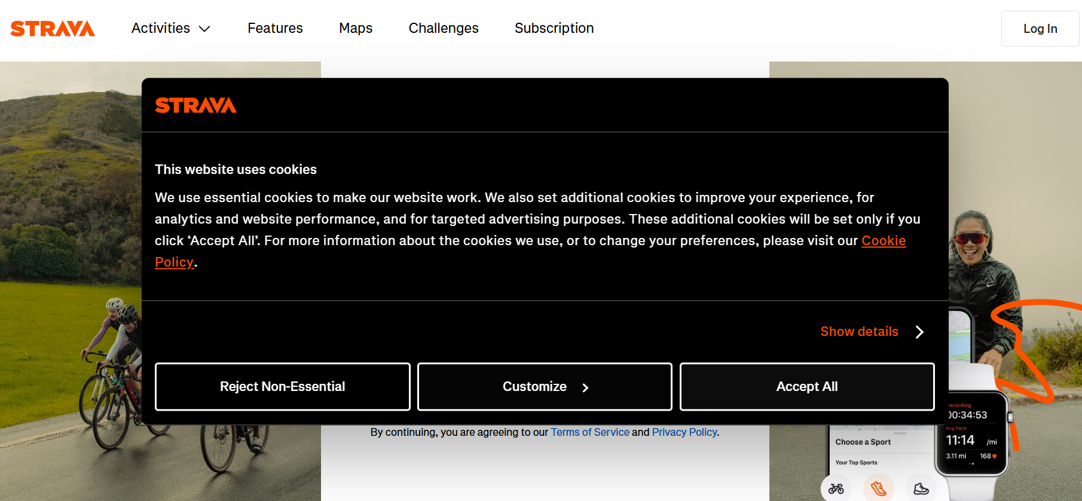This screenshot has height=501, width=1082.
Task: Click the Log In button
Action: pyautogui.click(x=1040, y=29)
